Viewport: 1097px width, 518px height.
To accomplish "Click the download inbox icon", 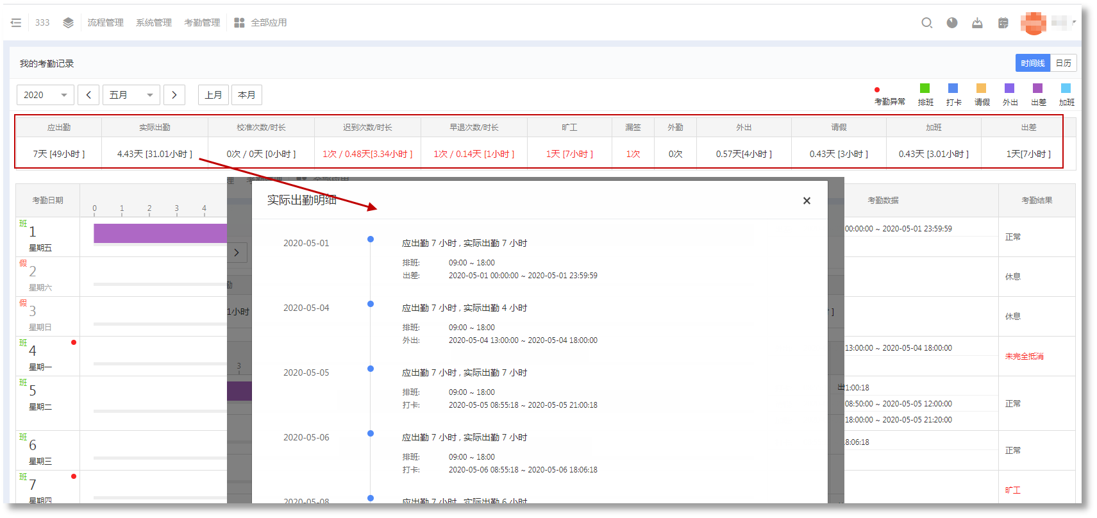I will pyautogui.click(x=977, y=22).
